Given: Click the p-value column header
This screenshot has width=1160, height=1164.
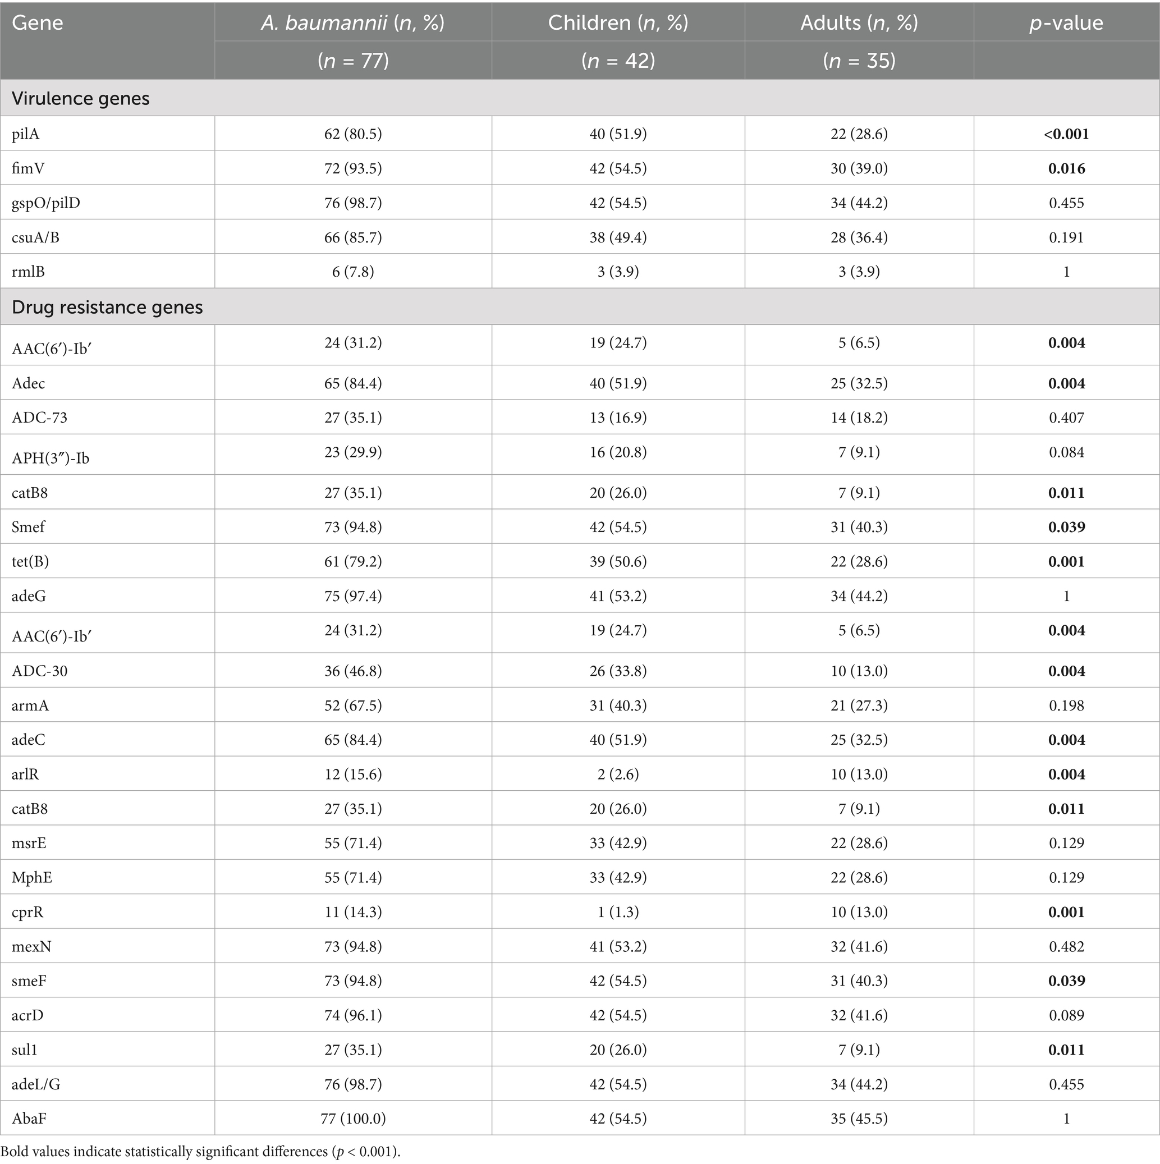Looking at the screenshot, I should coord(1066,24).
